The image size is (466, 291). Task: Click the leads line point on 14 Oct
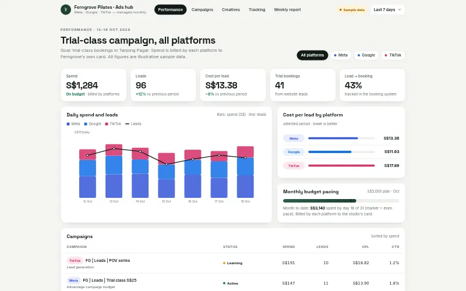[140, 151]
